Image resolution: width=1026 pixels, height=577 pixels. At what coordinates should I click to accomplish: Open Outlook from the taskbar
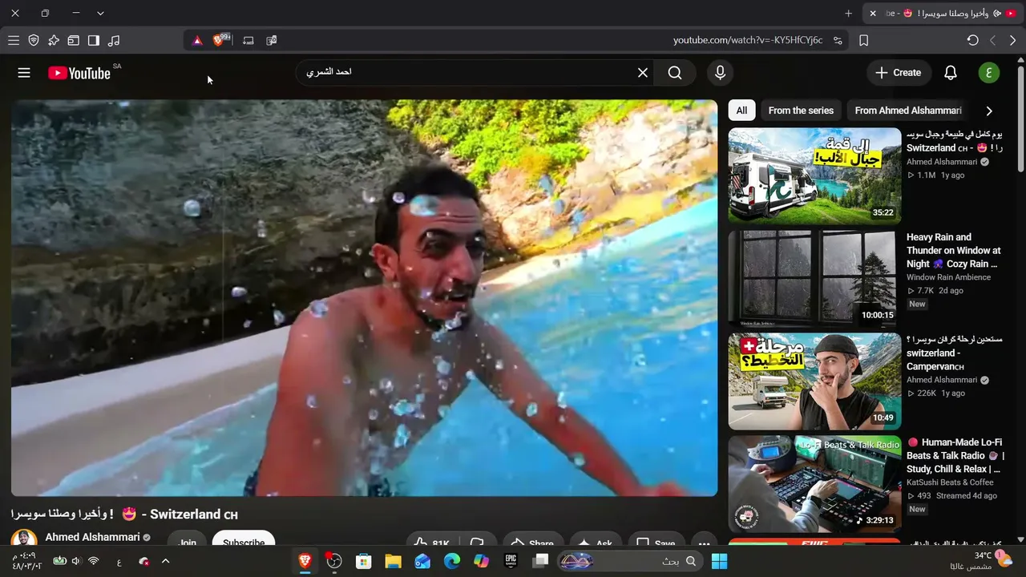(422, 561)
